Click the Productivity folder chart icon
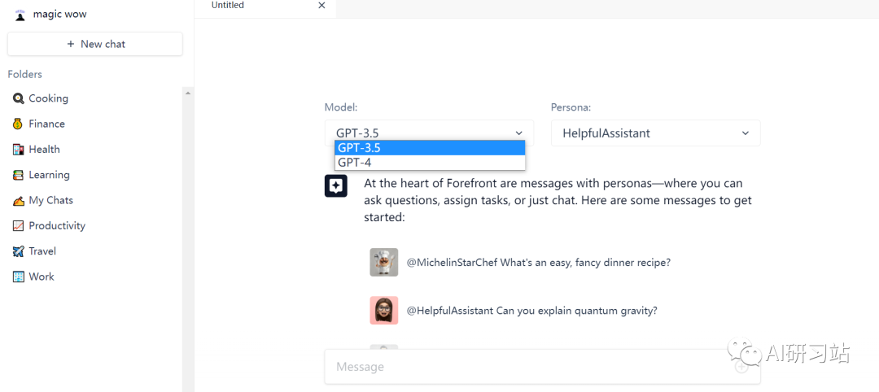879x392 pixels. tap(19, 225)
